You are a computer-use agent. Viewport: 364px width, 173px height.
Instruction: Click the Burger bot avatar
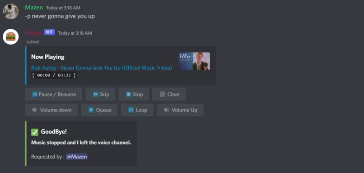tap(11, 36)
